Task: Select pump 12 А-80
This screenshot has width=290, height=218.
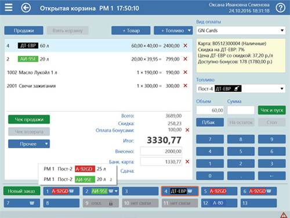Action: click(219, 203)
